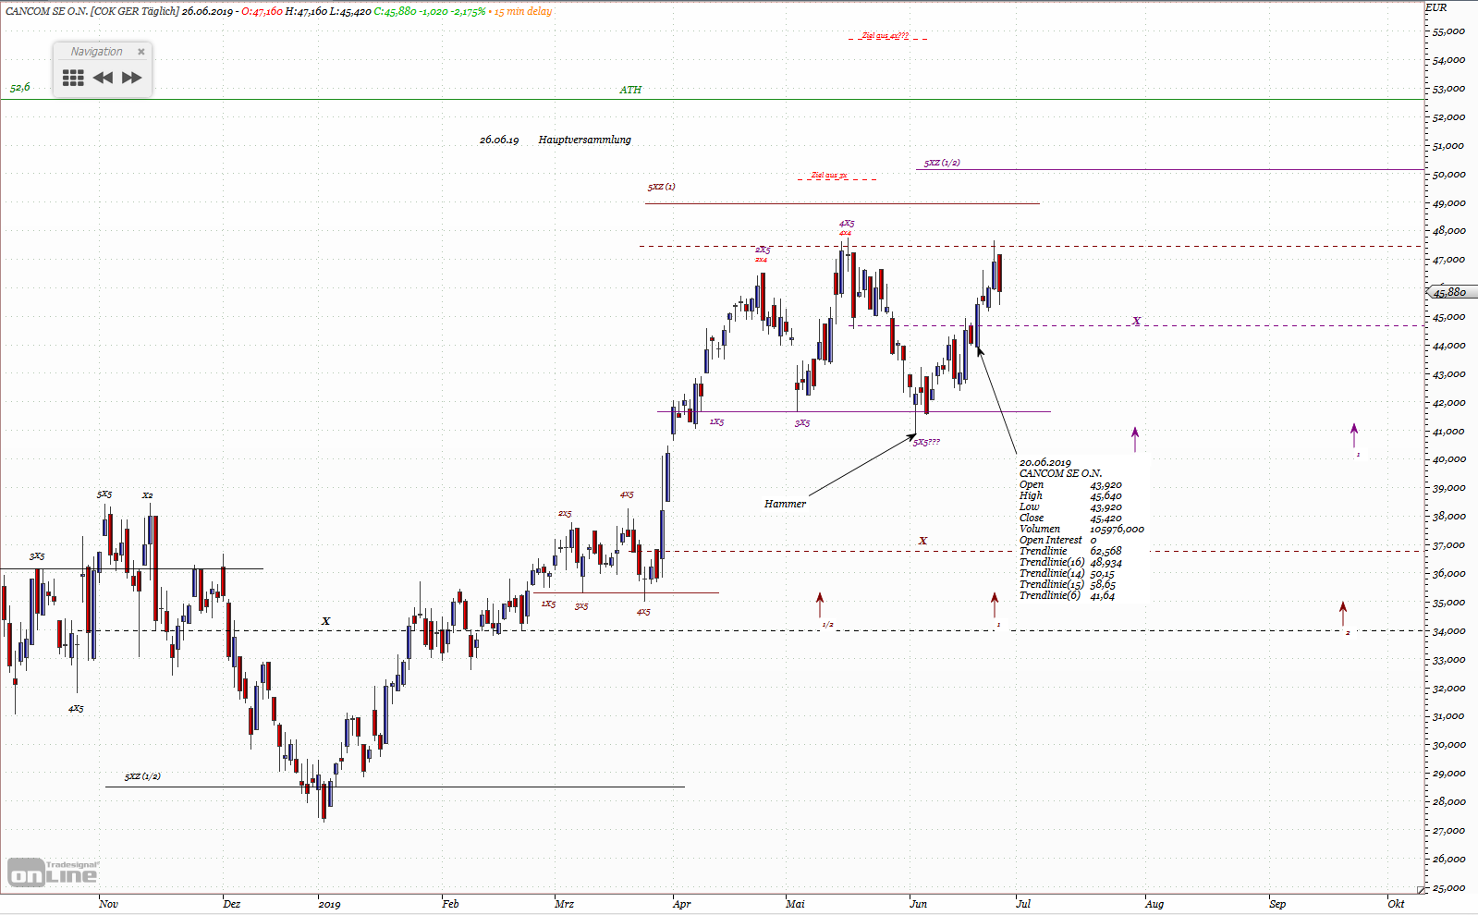Click the 2019 label on time axis

[x=329, y=904]
